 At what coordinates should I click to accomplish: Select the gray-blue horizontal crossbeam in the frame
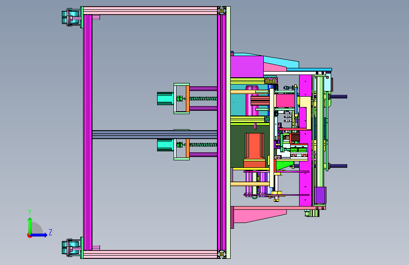click(x=155, y=134)
